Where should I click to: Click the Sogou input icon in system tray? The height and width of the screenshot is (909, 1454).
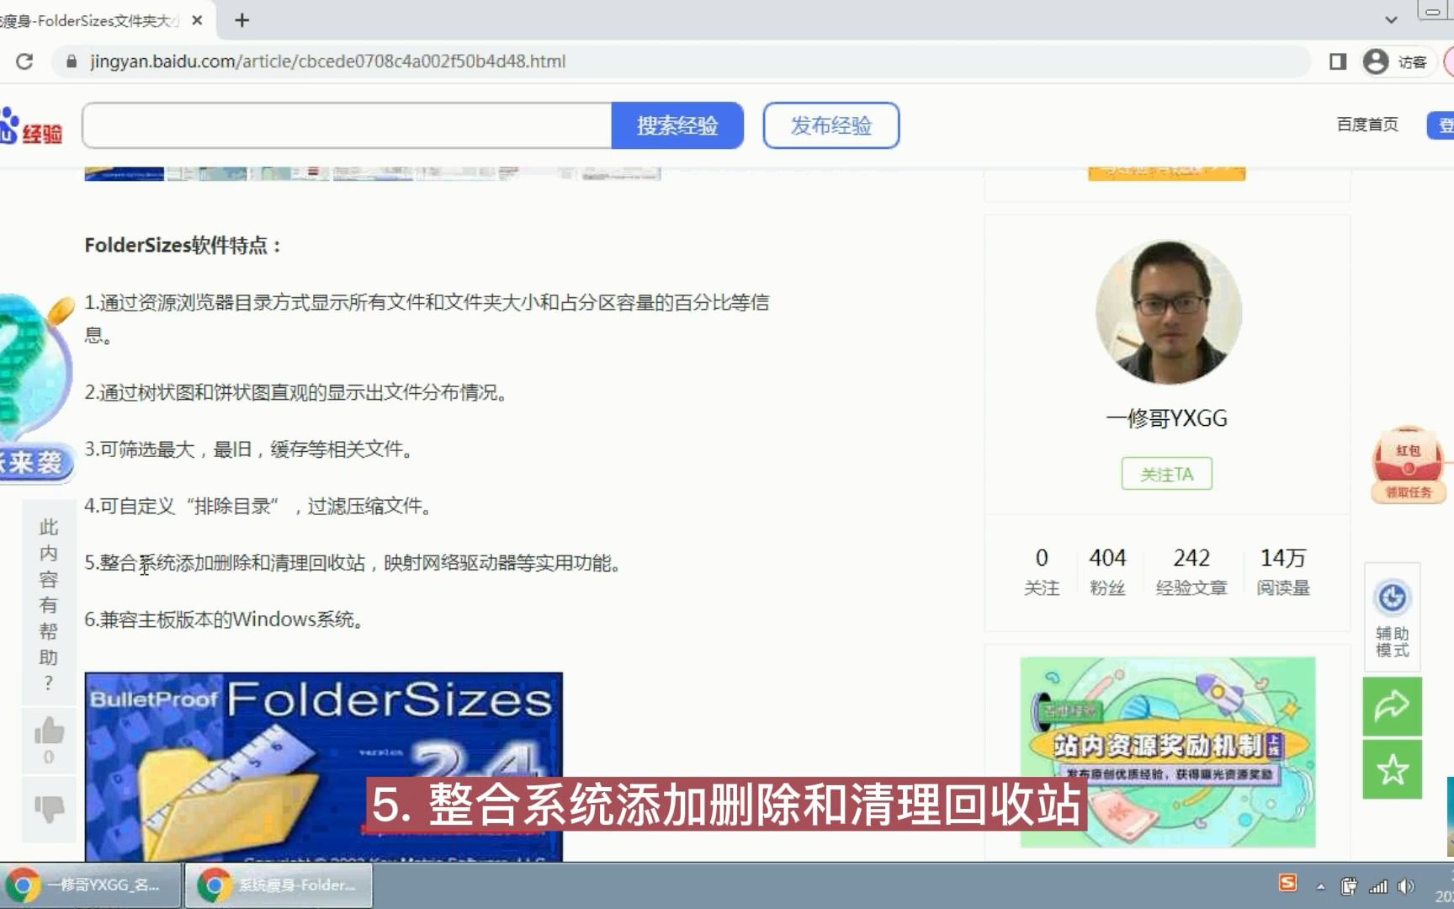(1290, 885)
